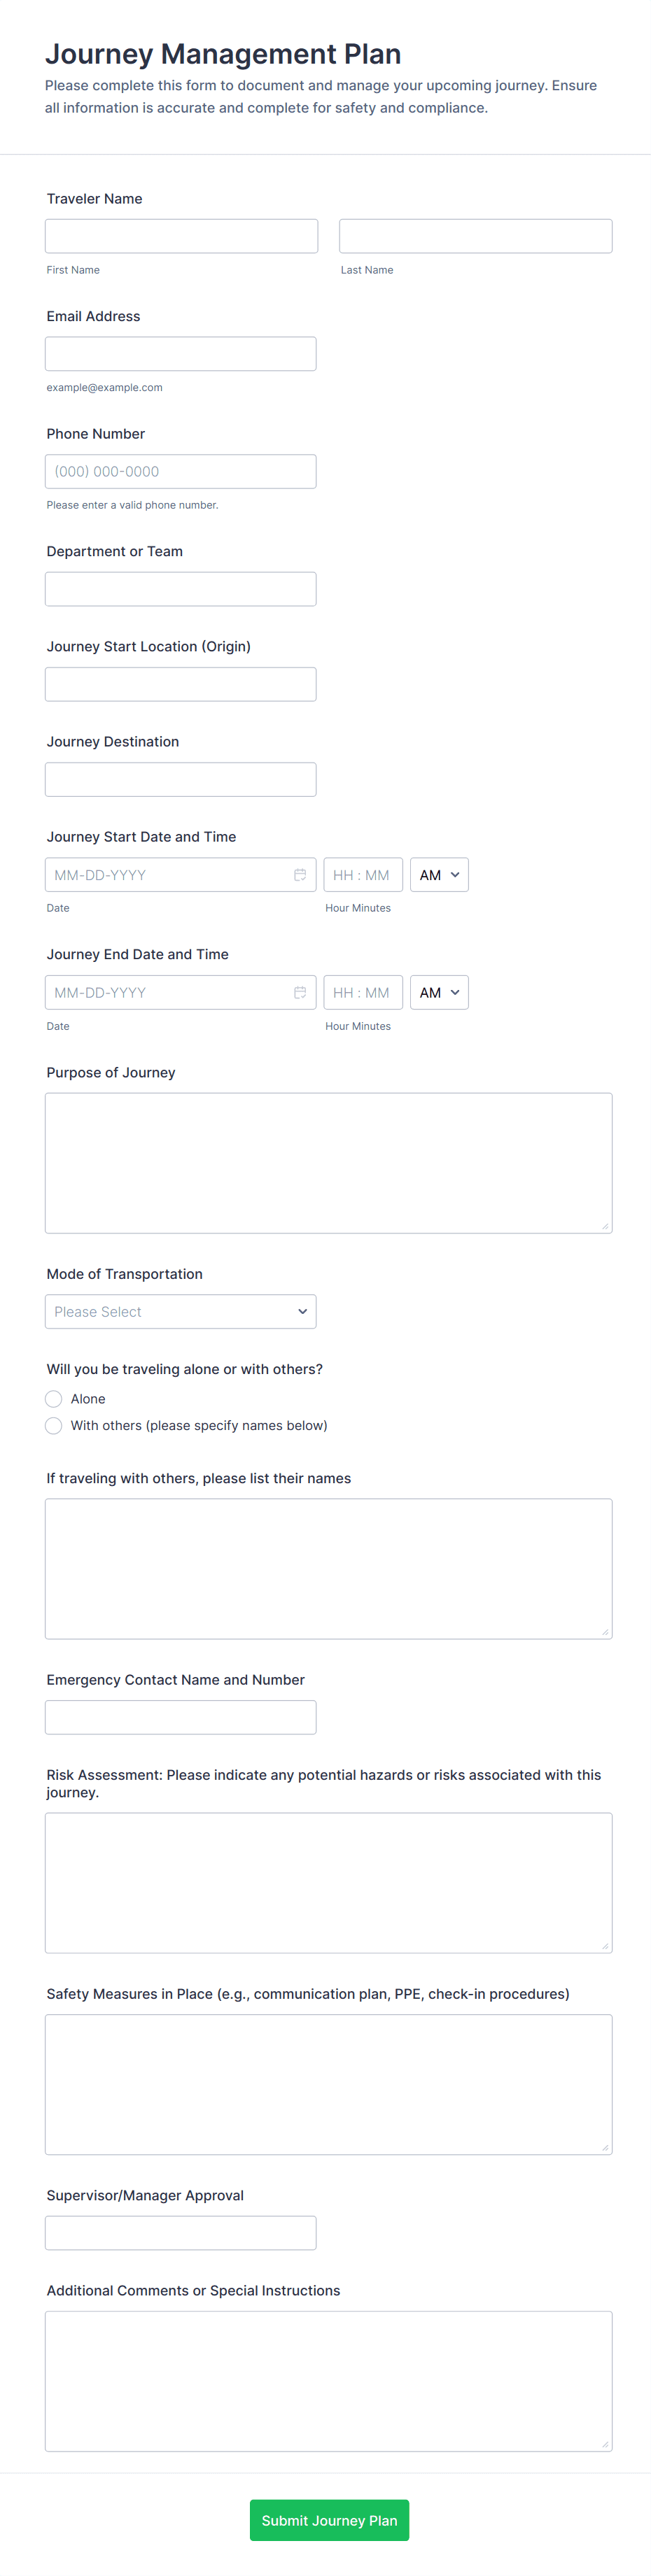Viewport: 651px width, 2576px height.
Task: Open AM/PM selector for journey end time
Action: (439, 993)
